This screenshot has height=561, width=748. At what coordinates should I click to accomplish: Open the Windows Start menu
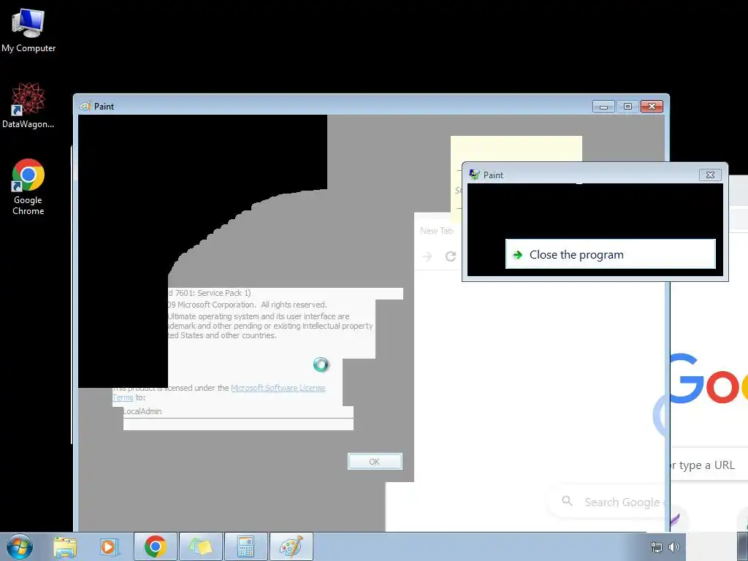tap(20, 546)
